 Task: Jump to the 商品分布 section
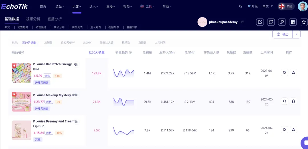(59, 27)
